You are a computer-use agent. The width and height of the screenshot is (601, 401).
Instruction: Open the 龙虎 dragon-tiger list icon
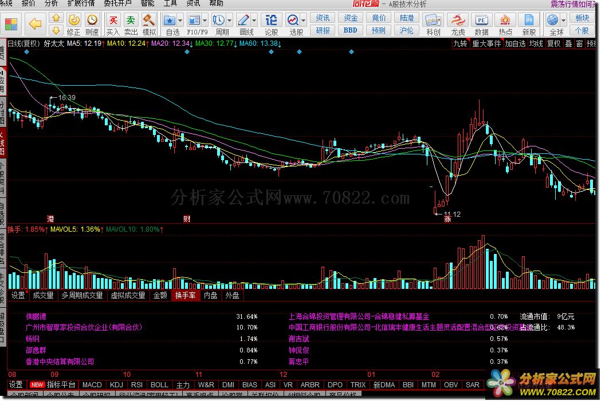(458, 24)
